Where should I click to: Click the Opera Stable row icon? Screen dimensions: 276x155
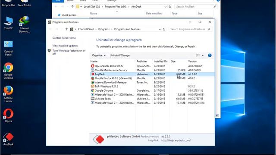click(x=92, y=66)
